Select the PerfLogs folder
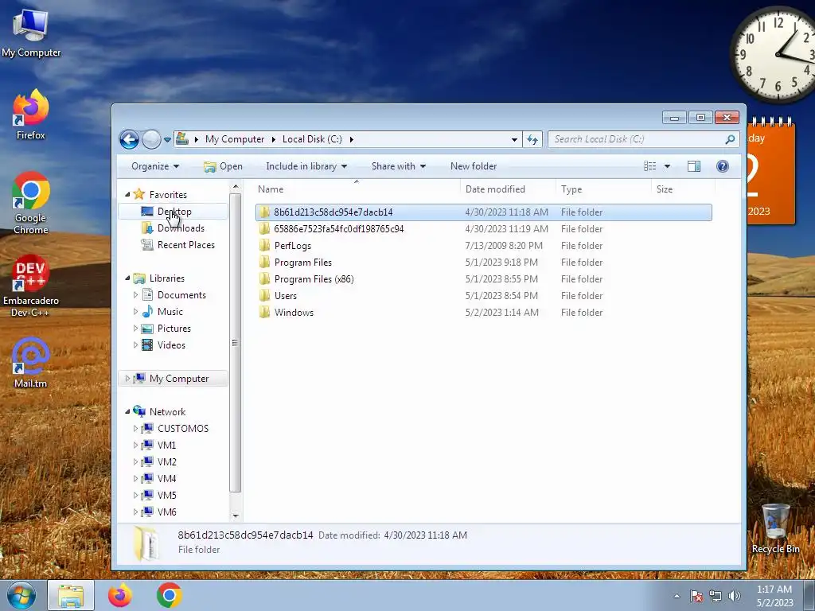815x611 pixels. pyautogui.click(x=483, y=246)
